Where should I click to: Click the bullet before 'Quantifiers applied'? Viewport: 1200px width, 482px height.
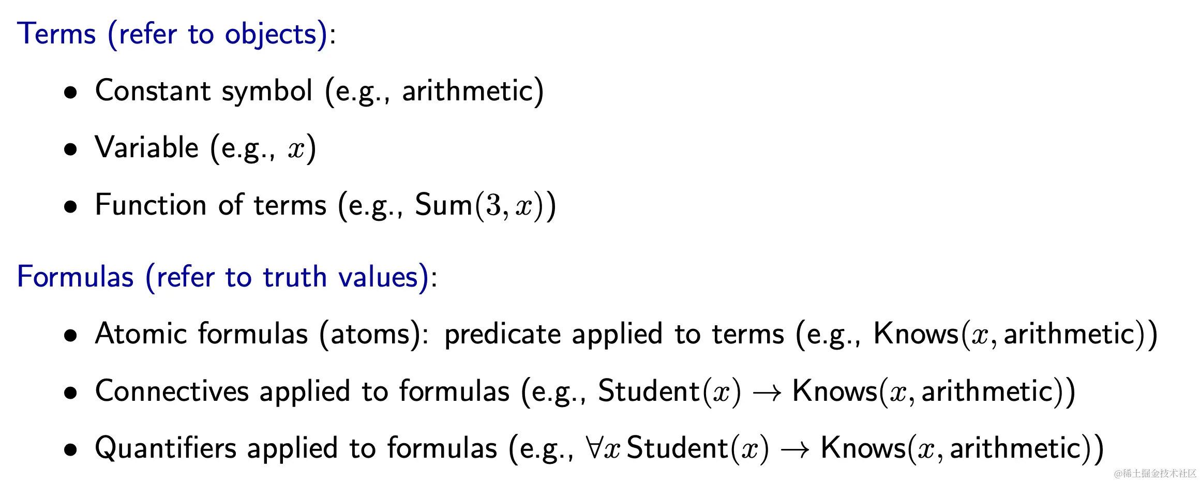click(70, 450)
